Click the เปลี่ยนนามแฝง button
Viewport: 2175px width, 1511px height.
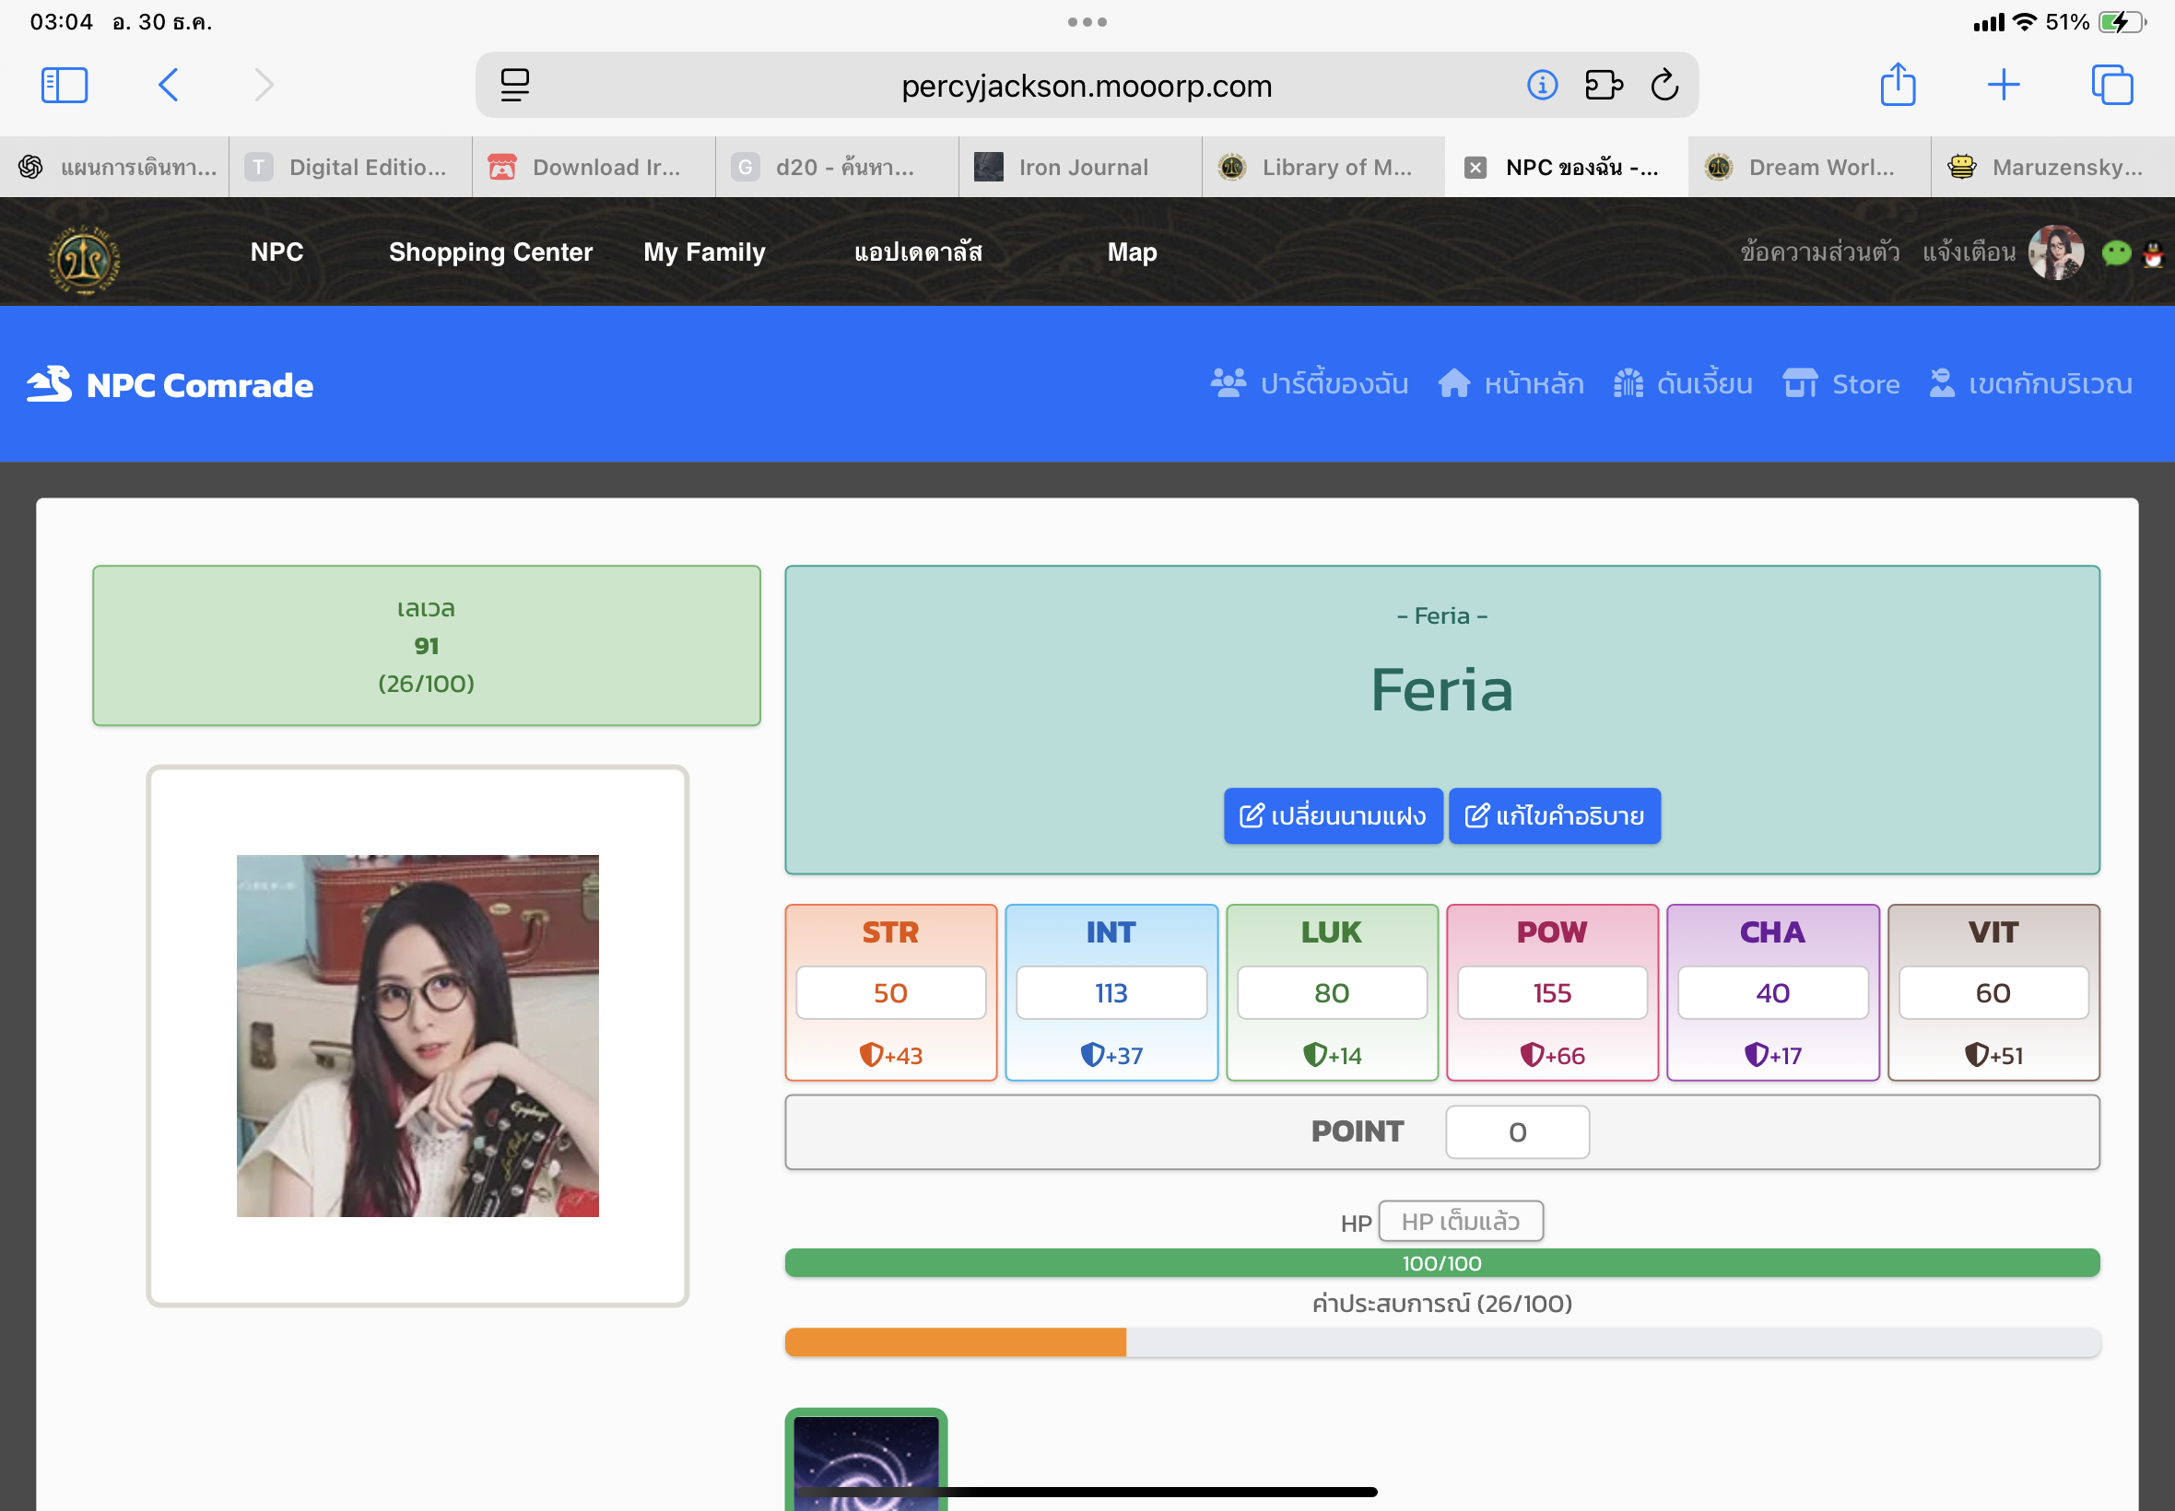(x=1333, y=815)
